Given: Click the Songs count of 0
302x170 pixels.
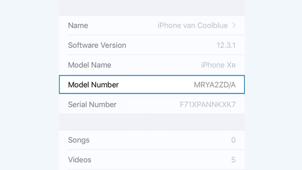Looking at the screenshot, I should coord(234,140).
